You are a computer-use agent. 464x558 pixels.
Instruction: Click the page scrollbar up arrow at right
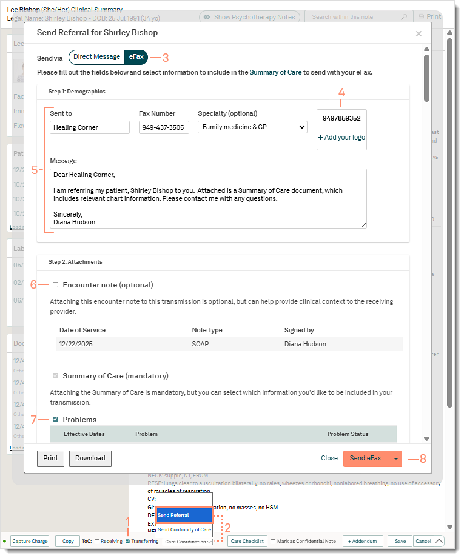pyautogui.click(x=450, y=32)
